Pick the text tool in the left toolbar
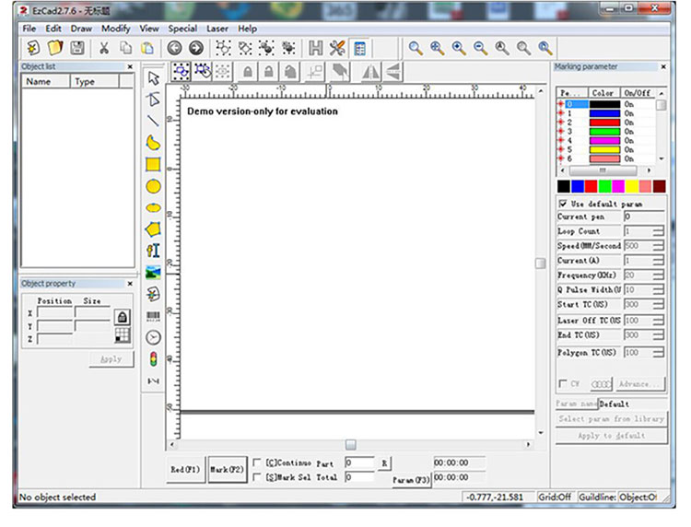This screenshot has height=527, width=691. coord(153,251)
